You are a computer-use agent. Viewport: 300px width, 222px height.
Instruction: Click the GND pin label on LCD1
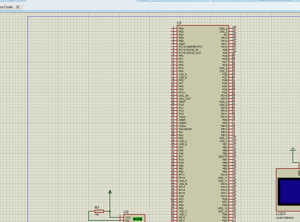click(299, 173)
